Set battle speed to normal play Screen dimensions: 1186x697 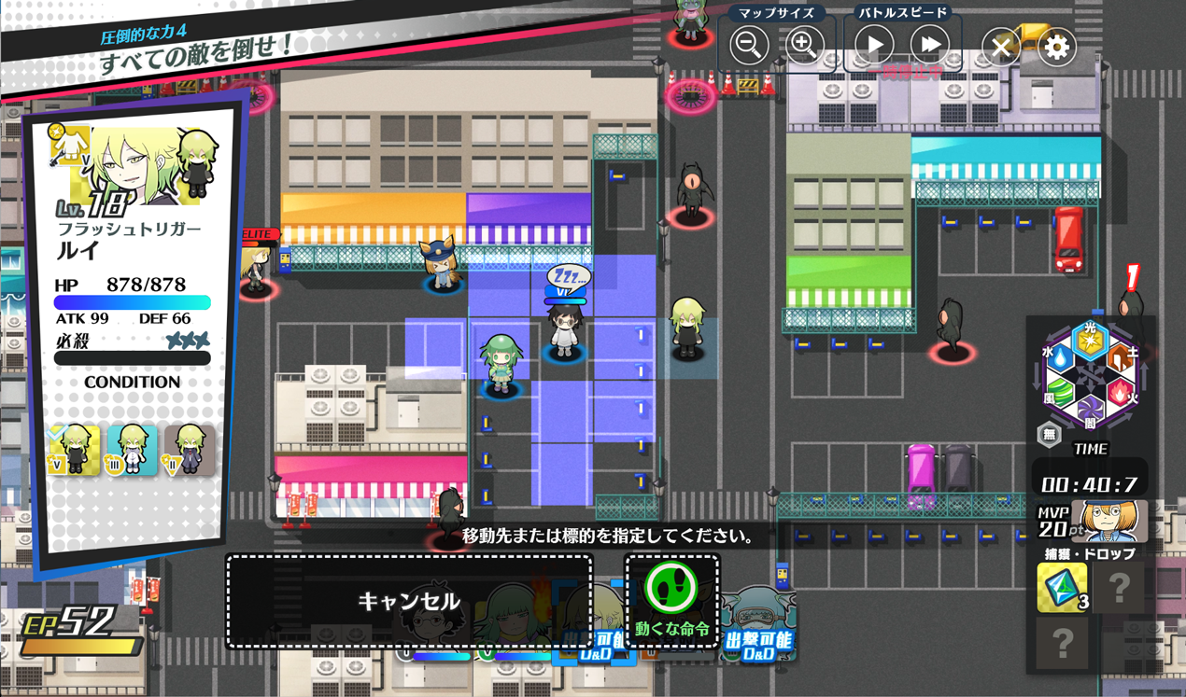click(x=875, y=45)
